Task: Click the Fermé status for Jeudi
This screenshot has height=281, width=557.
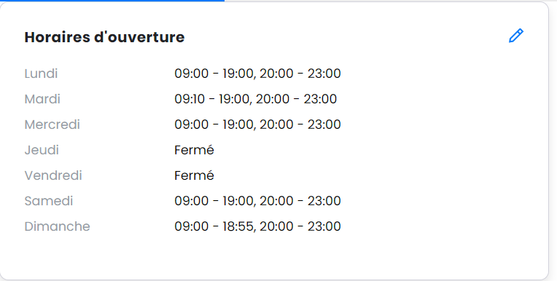Action: [195, 150]
